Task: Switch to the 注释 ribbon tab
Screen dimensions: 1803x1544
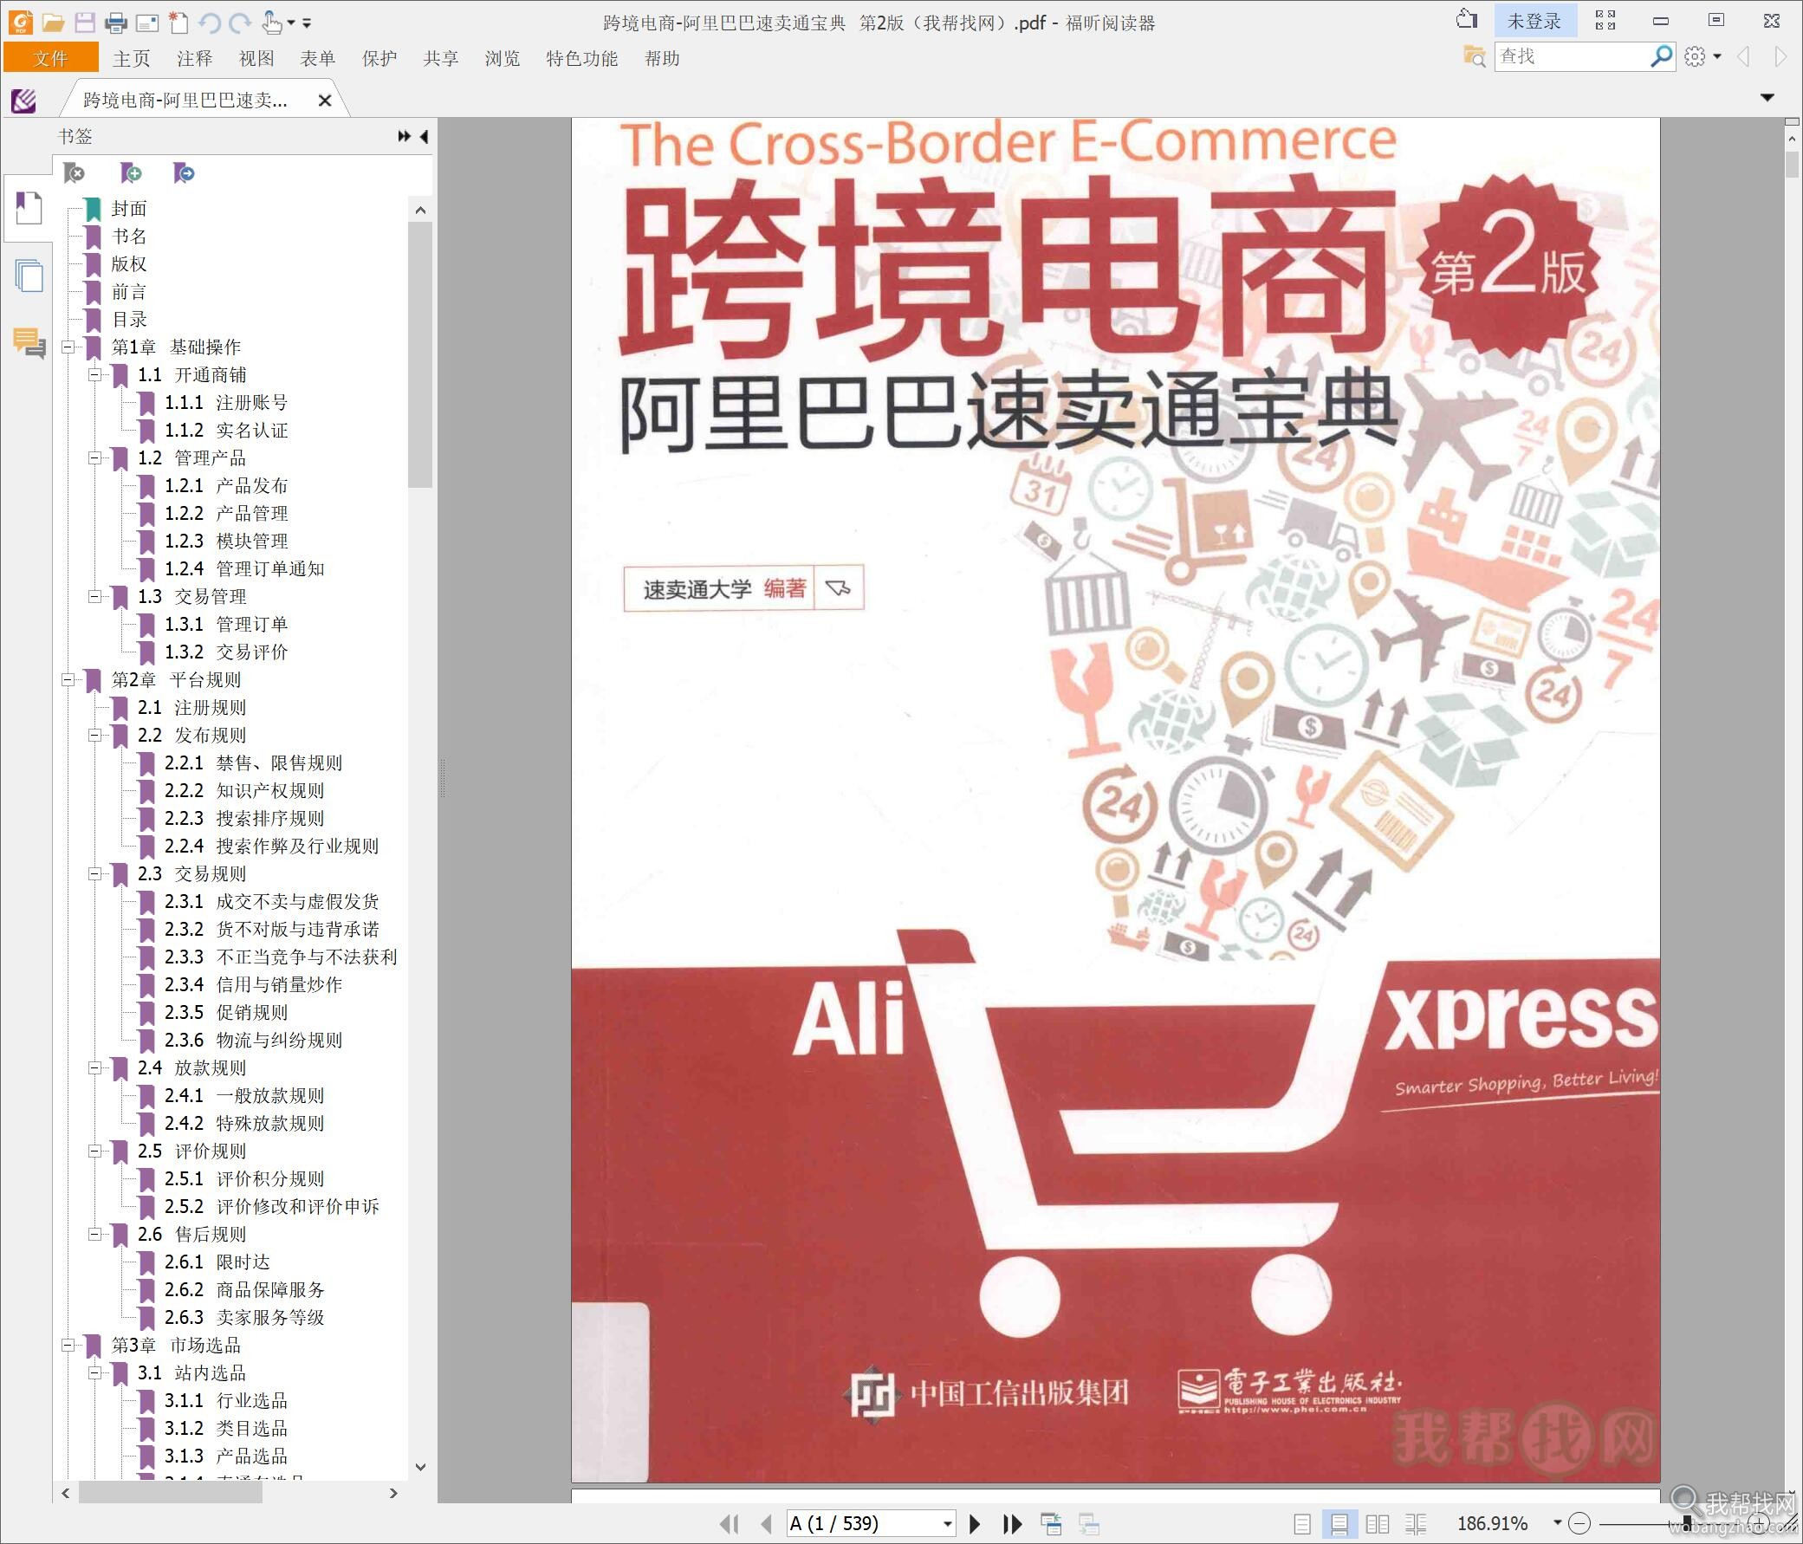Action: pyautogui.click(x=194, y=58)
